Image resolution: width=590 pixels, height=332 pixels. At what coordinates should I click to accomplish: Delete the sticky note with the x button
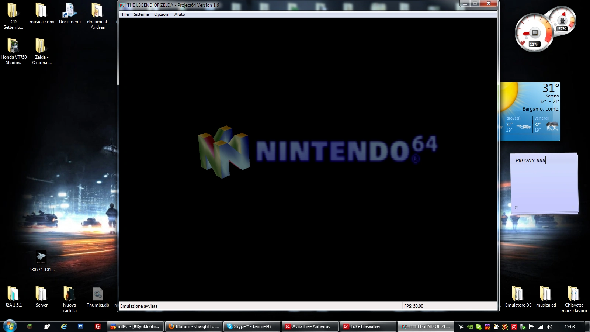[x=516, y=207]
